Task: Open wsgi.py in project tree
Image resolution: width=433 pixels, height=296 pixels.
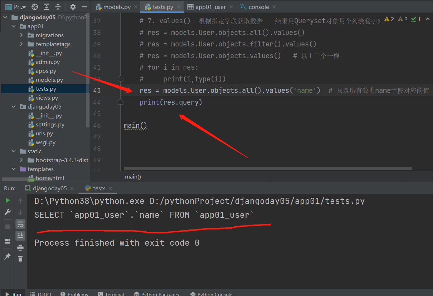Action: coord(45,142)
